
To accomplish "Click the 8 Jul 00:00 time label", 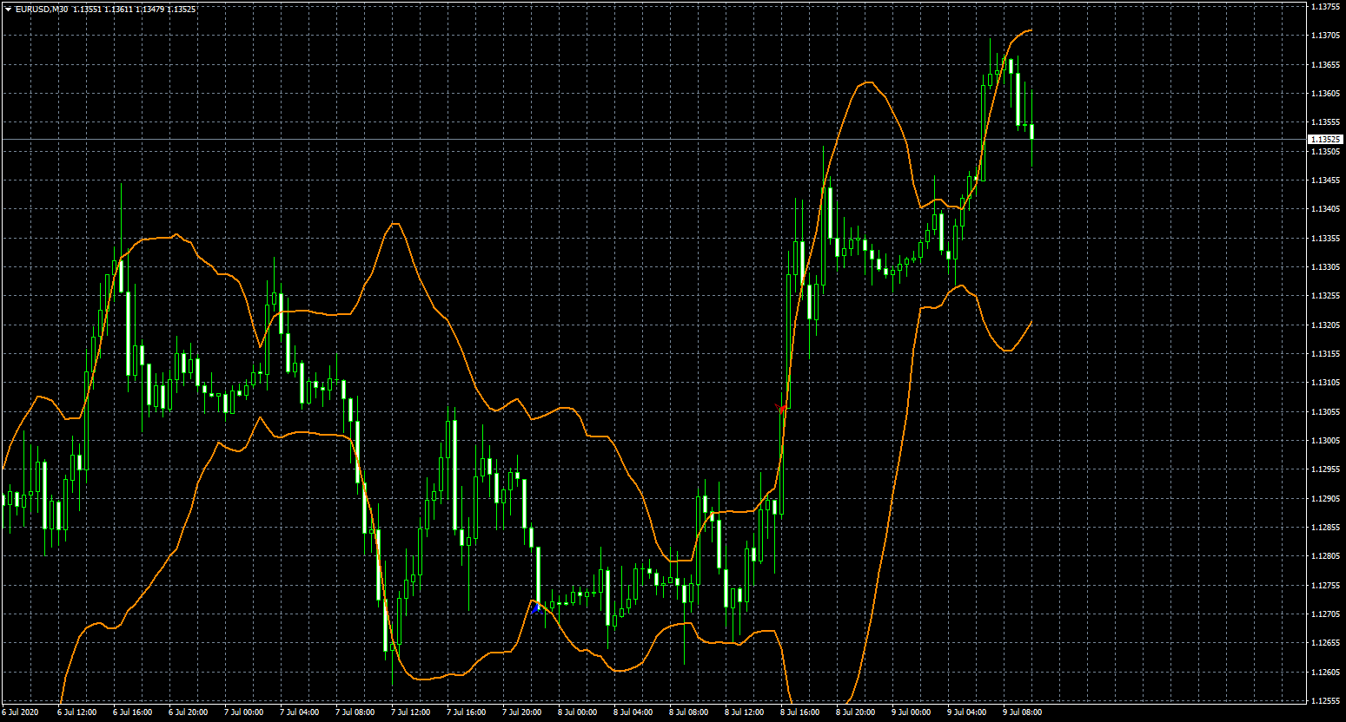I will (x=577, y=712).
